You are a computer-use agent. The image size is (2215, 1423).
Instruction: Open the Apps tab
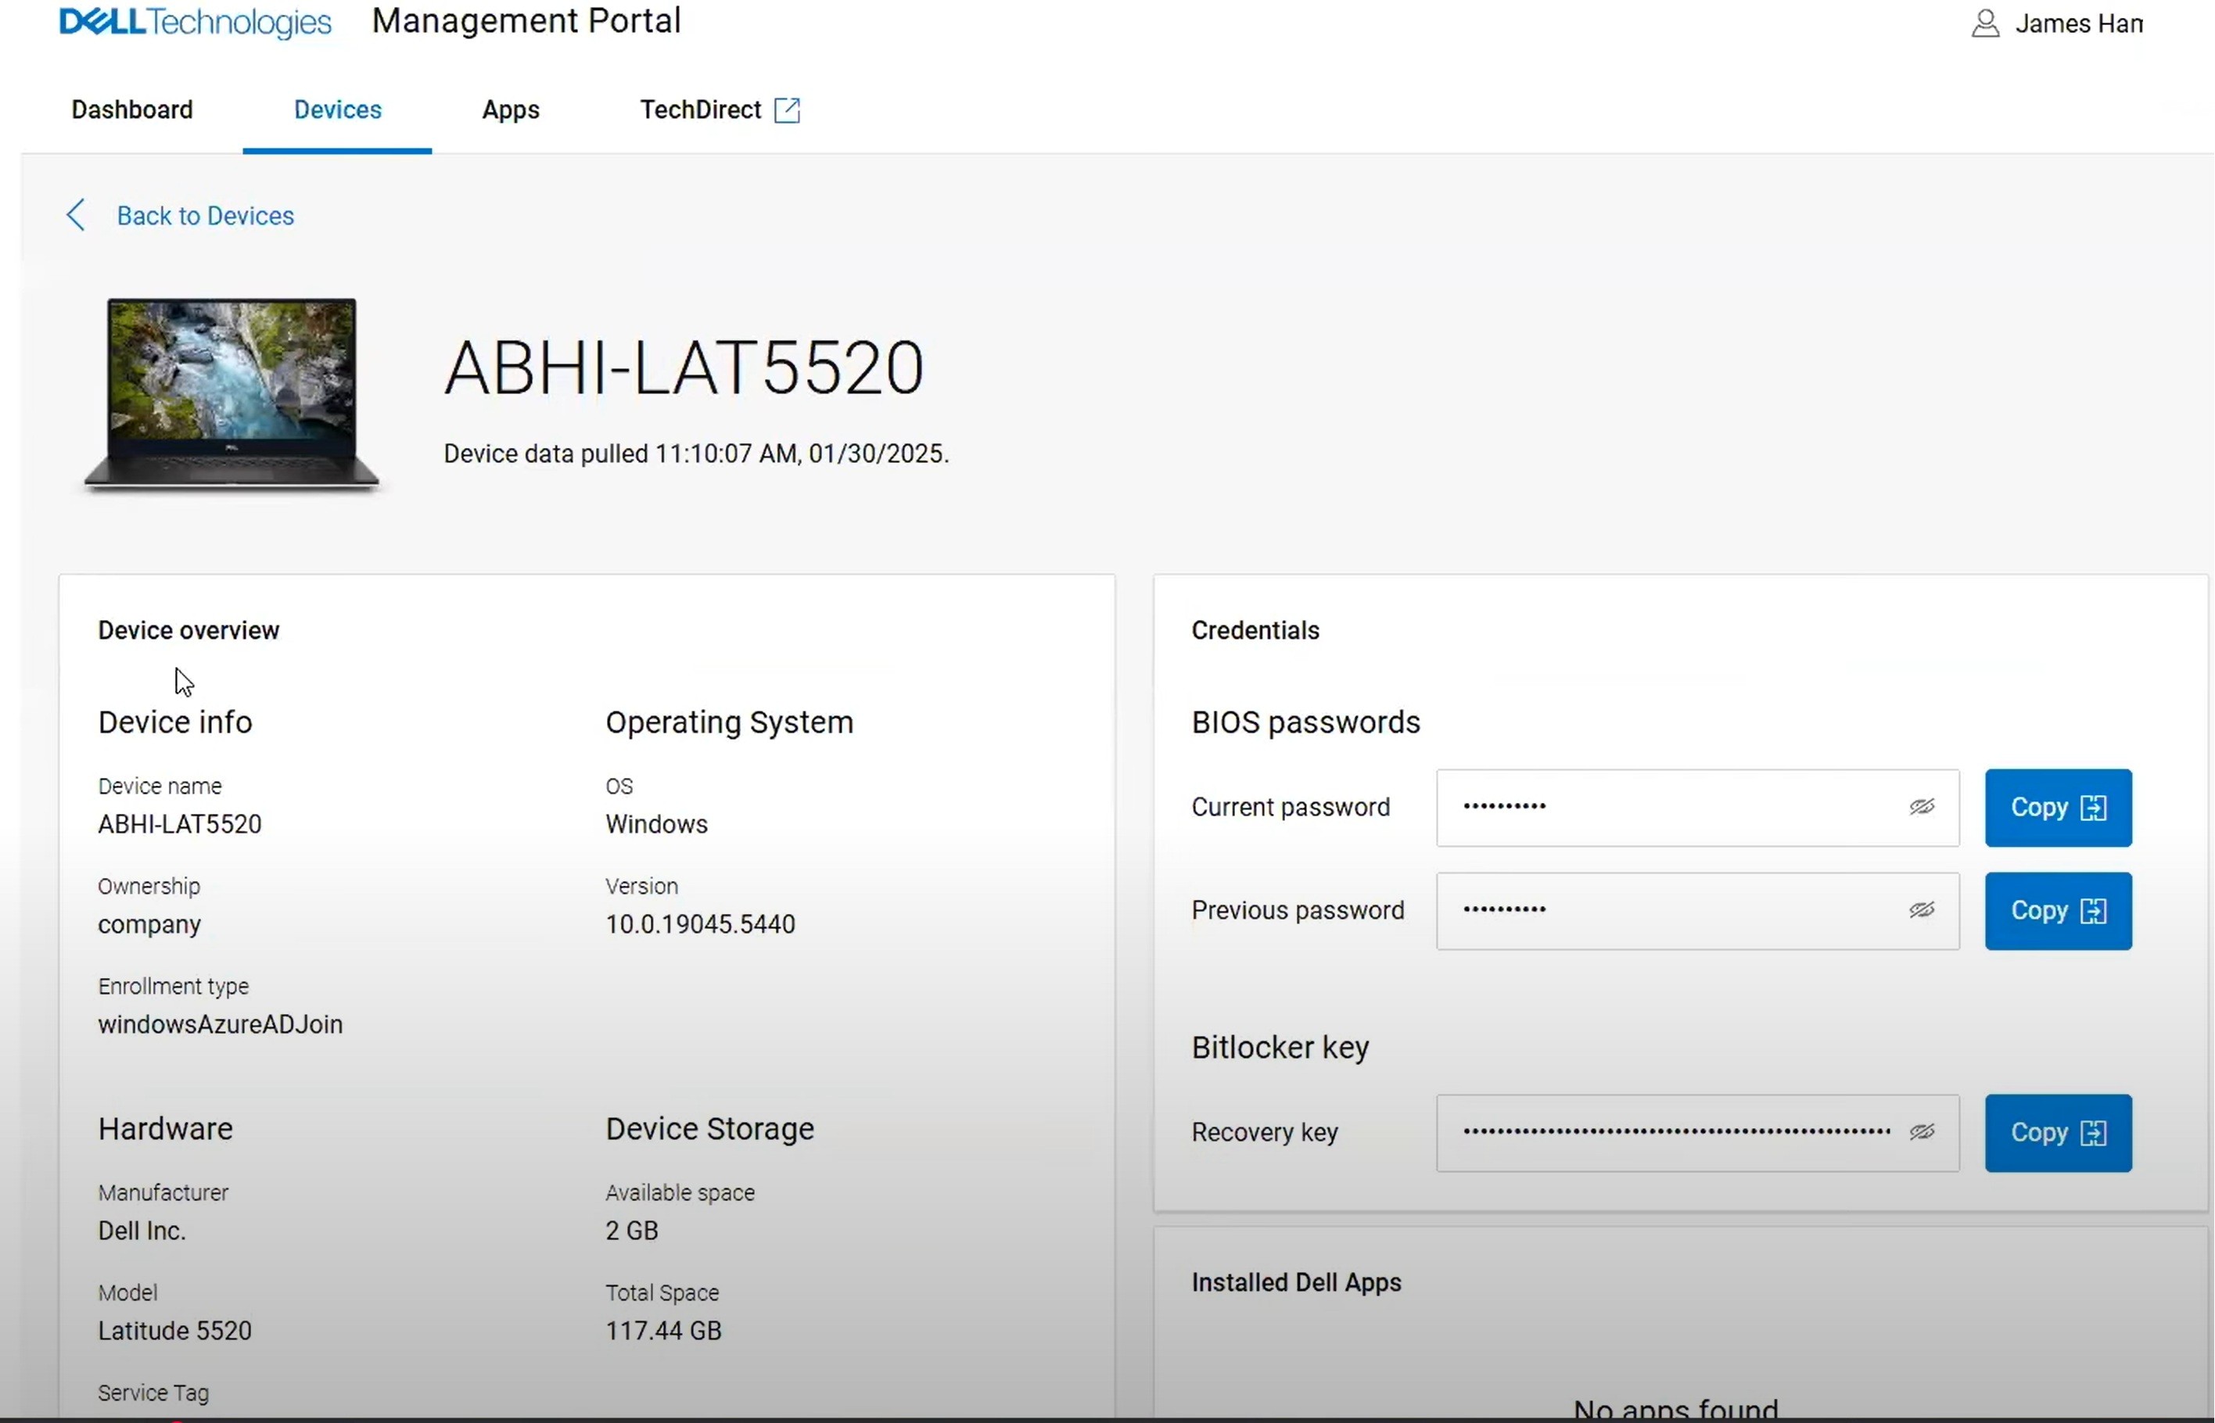coord(509,109)
